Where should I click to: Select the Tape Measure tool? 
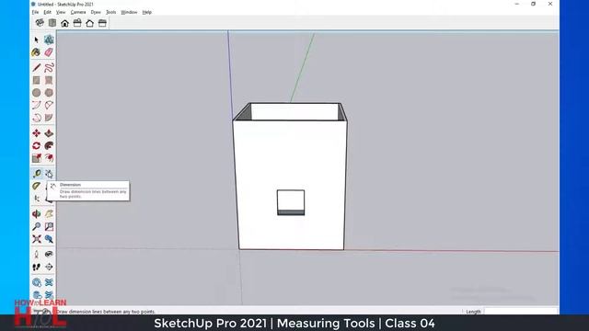[37, 174]
